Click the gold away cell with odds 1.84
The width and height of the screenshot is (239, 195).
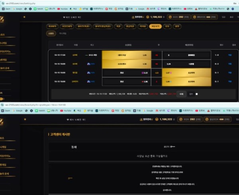tap(186, 82)
